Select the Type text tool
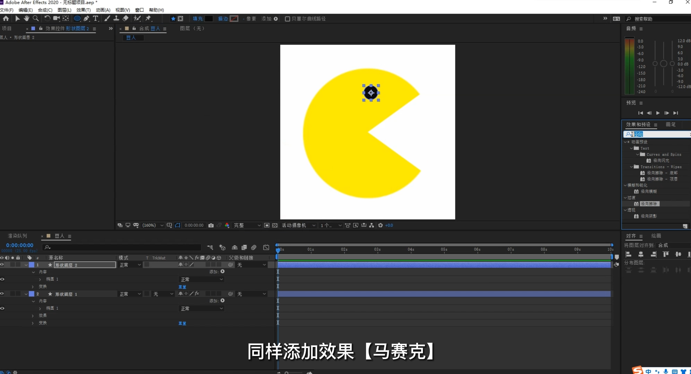The width and height of the screenshot is (691, 374). pyautogui.click(x=96, y=18)
